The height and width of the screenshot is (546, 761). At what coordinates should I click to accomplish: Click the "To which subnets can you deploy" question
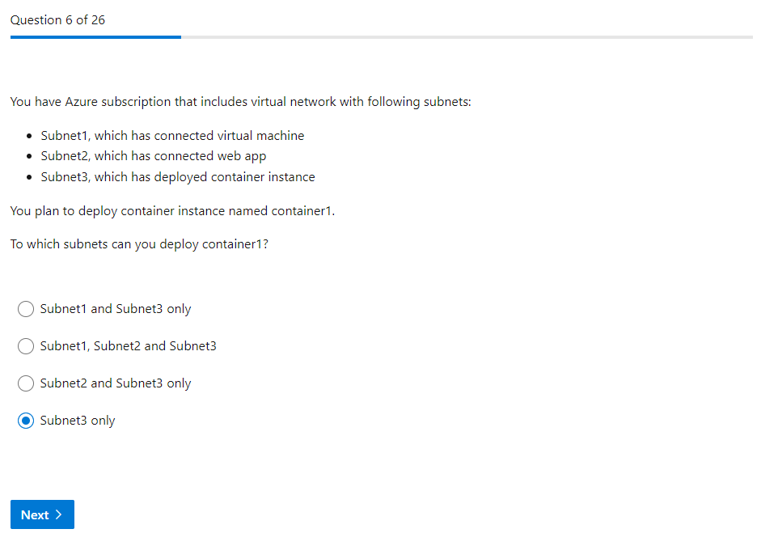point(139,244)
